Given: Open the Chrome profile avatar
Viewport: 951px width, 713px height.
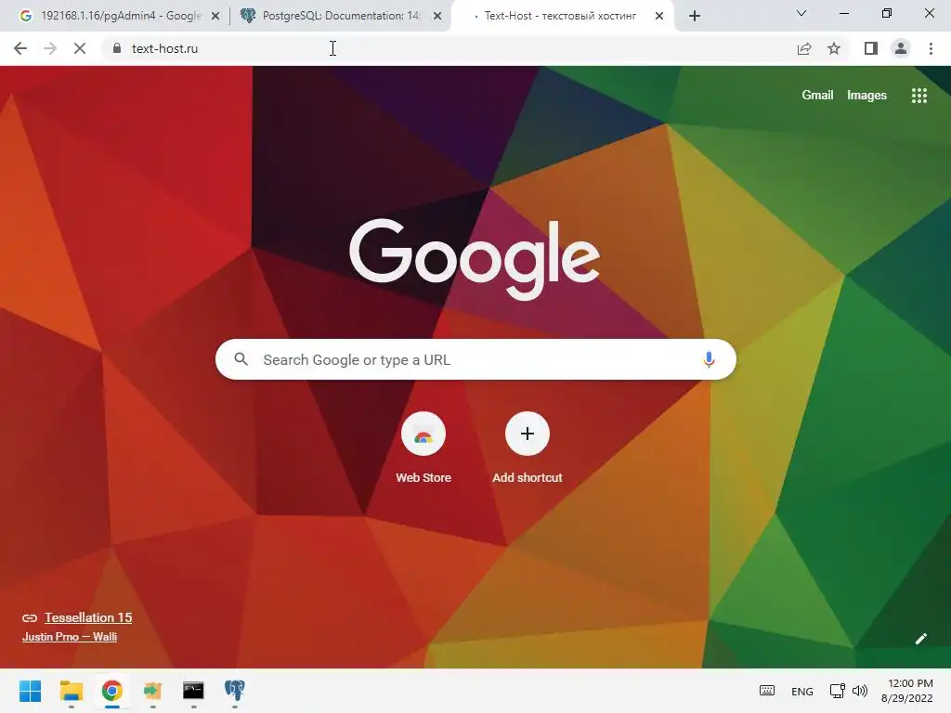Looking at the screenshot, I should [901, 48].
